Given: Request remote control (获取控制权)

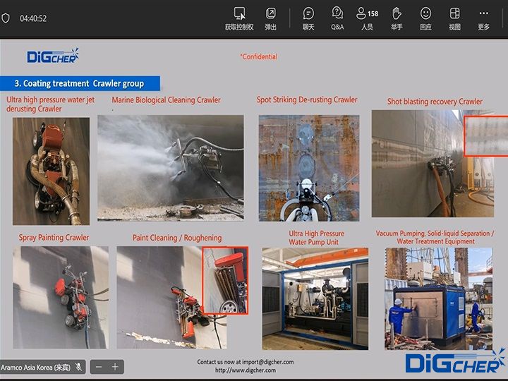Looking at the screenshot, I should (x=240, y=18).
